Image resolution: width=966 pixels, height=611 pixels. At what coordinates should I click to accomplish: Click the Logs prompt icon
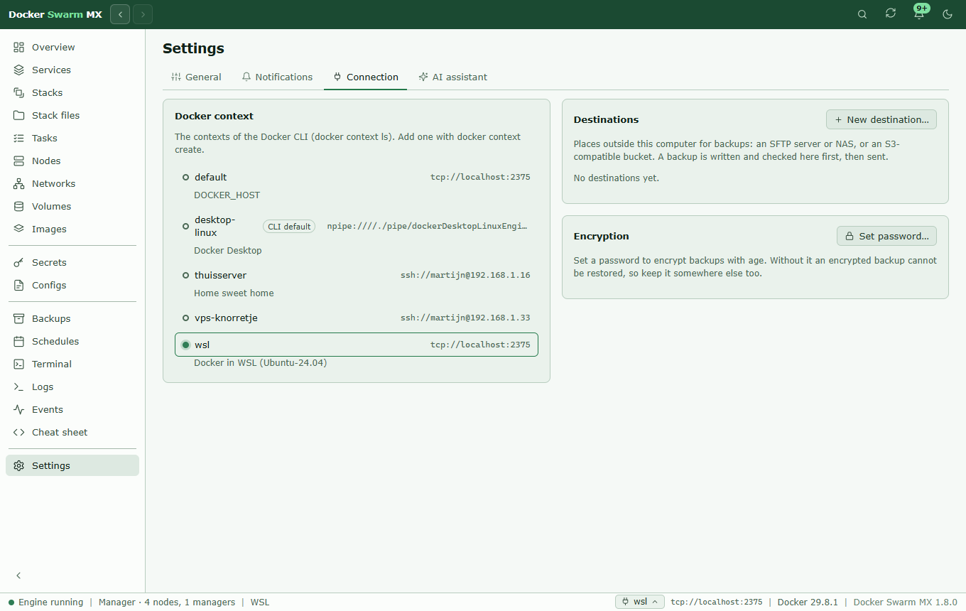coord(19,386)
